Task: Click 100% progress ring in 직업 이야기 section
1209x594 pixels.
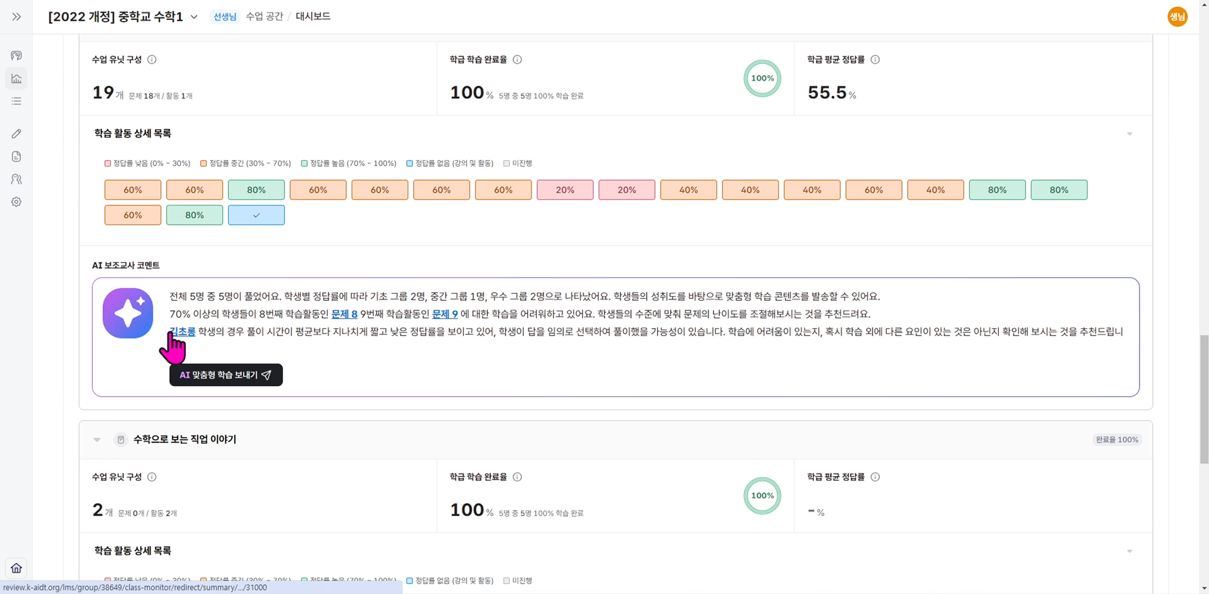Action: pos(762,496)
